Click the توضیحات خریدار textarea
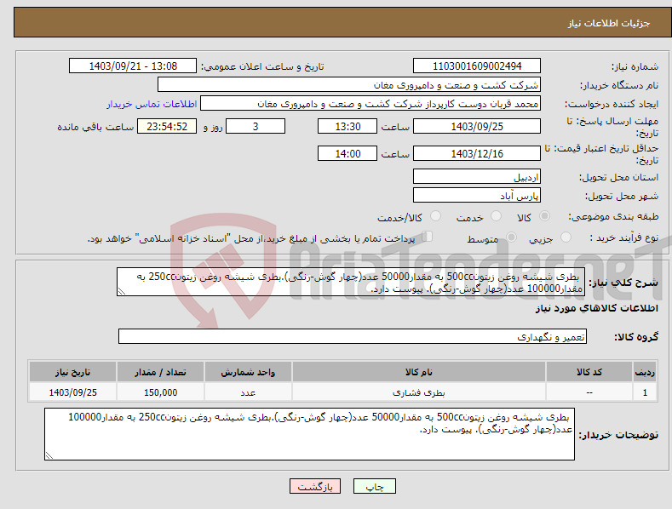Screen dimensions: 672x509 tap(309, 434)
